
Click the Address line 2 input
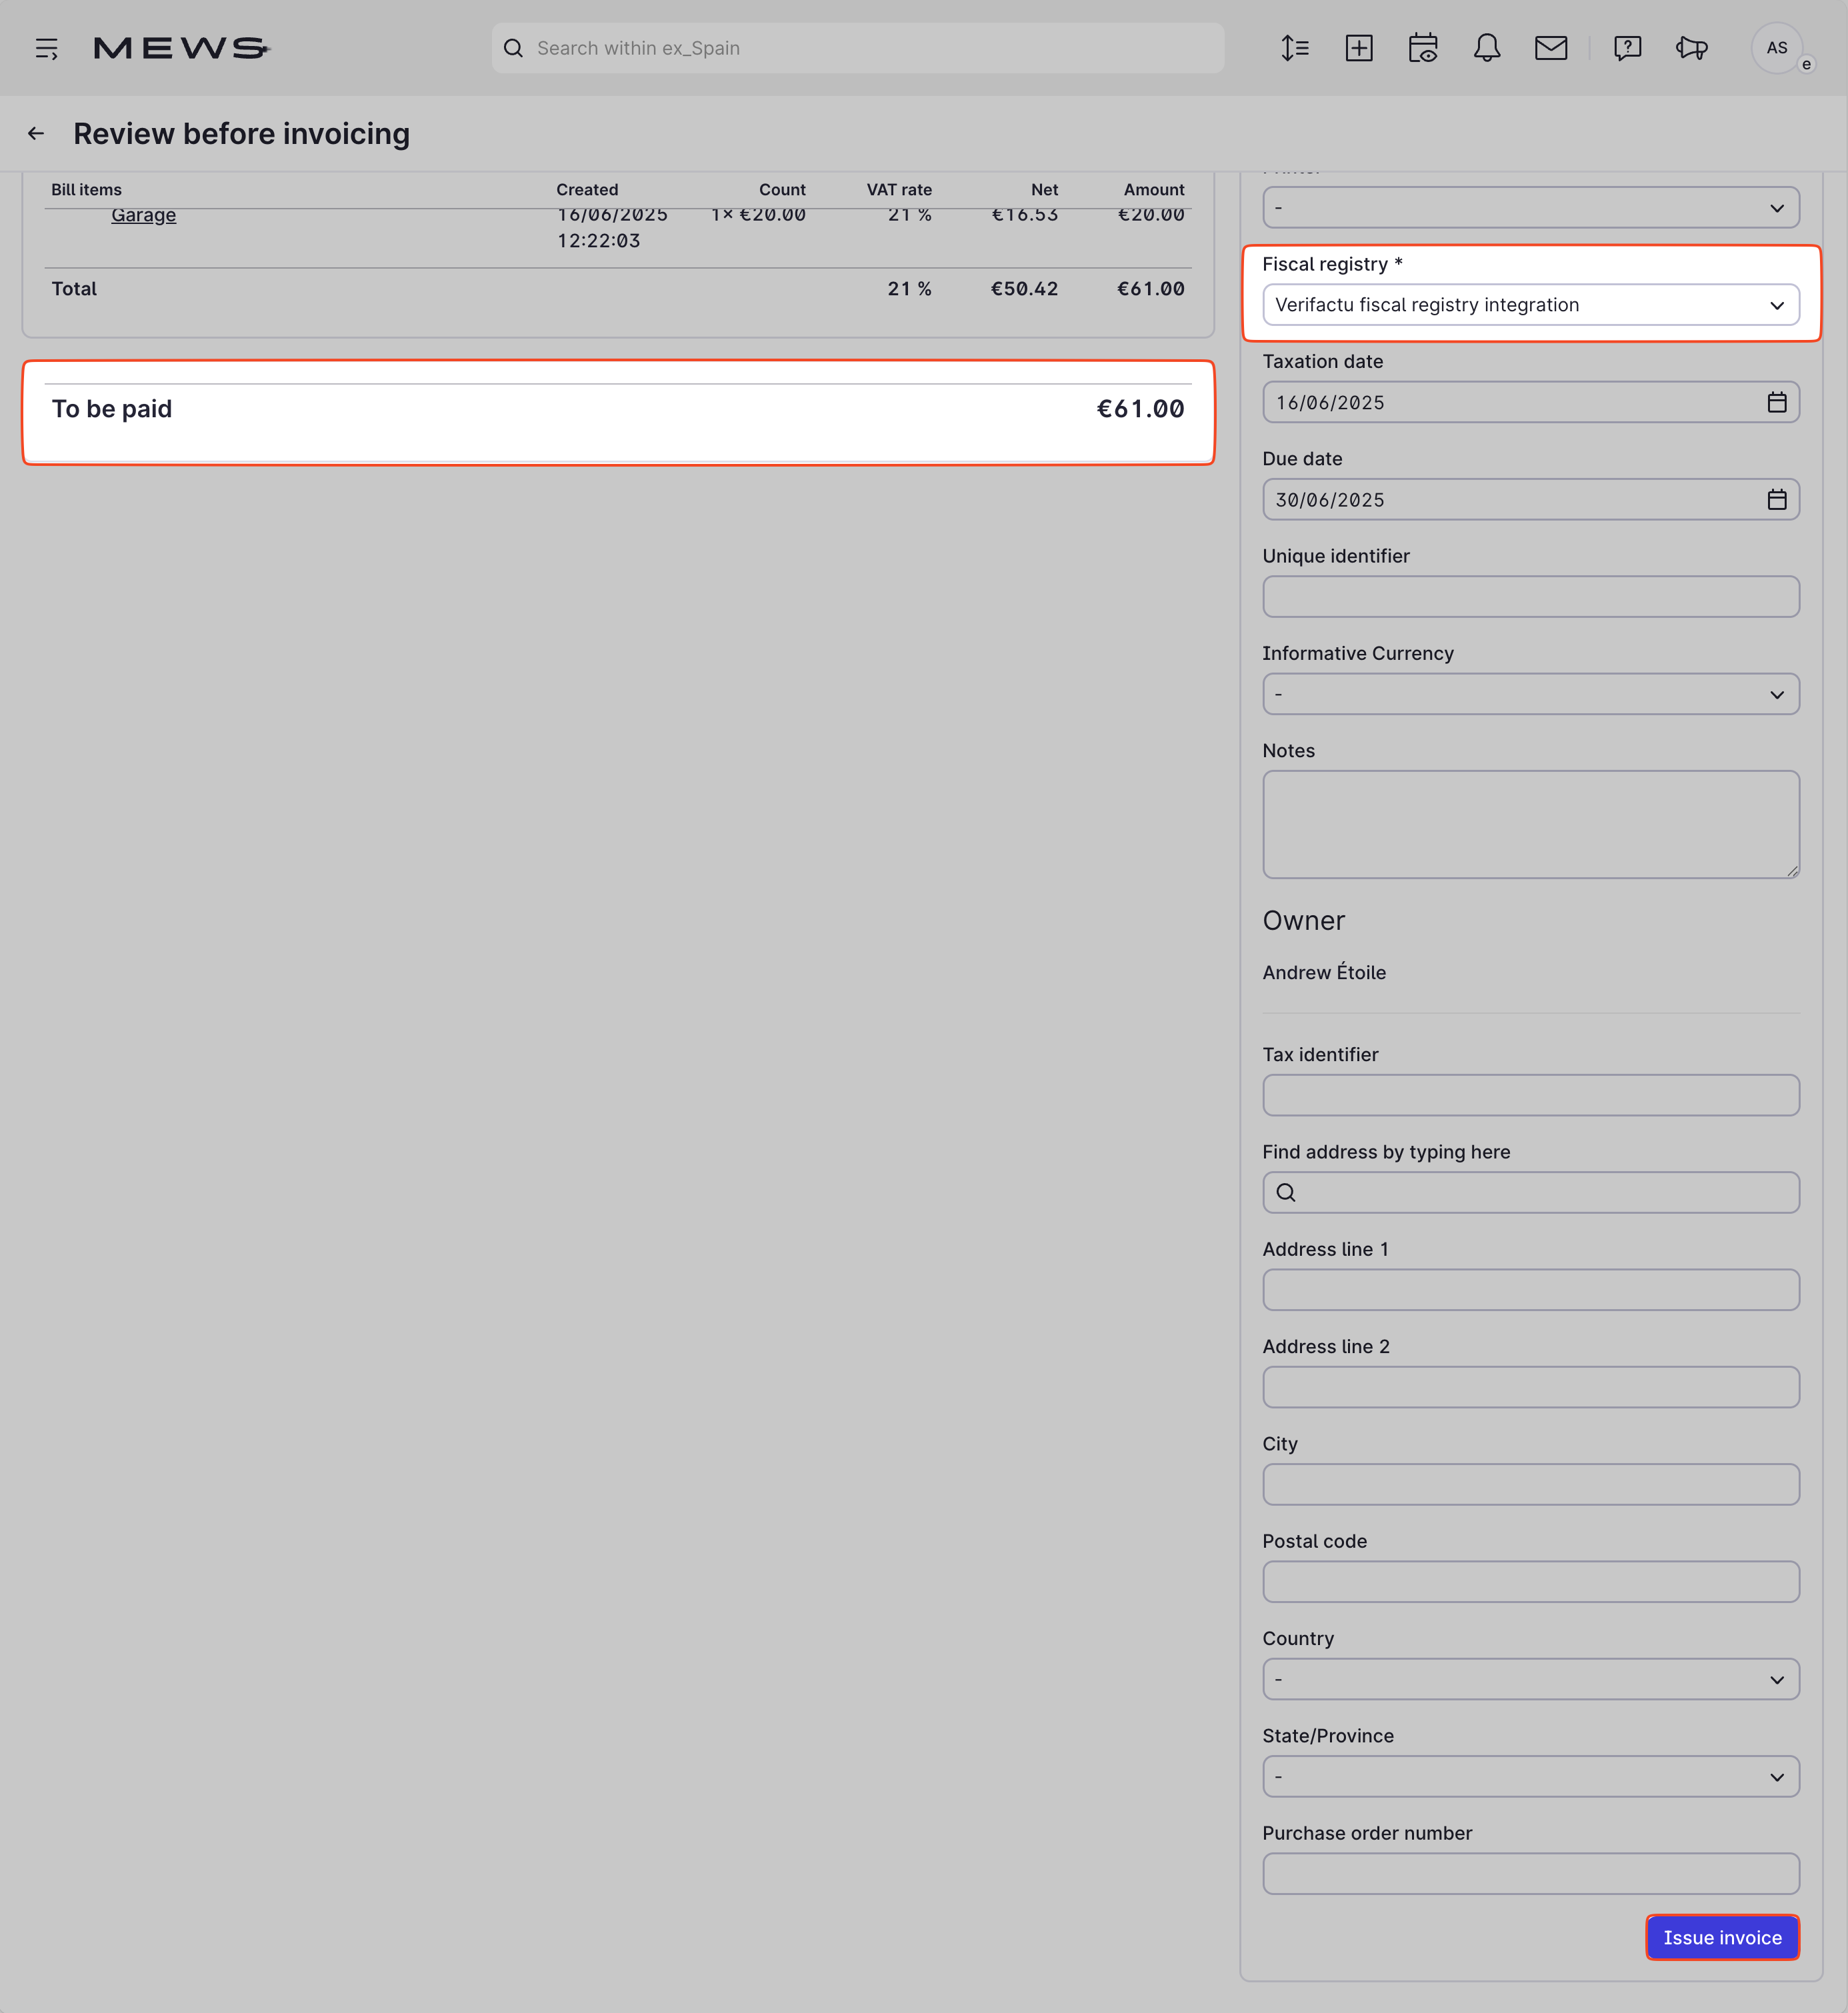(1531, 1387)
